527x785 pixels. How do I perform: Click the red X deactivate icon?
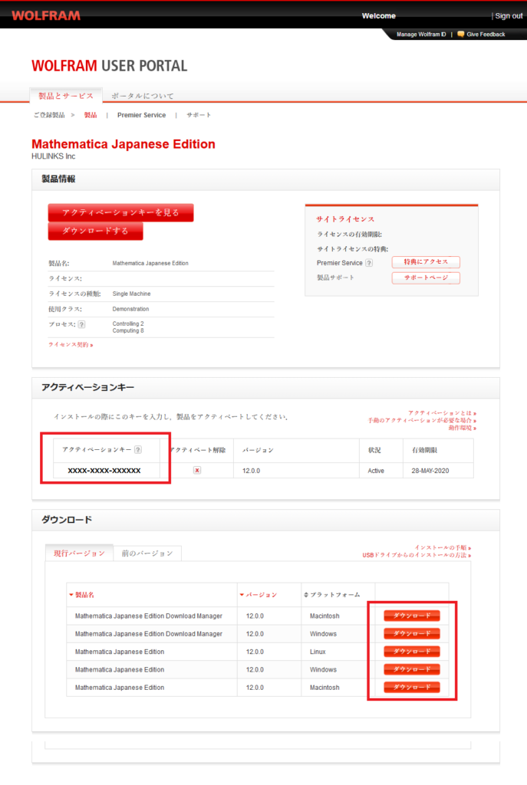point(197,471)
